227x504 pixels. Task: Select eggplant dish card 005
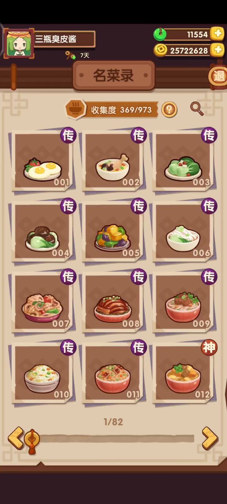113,232
